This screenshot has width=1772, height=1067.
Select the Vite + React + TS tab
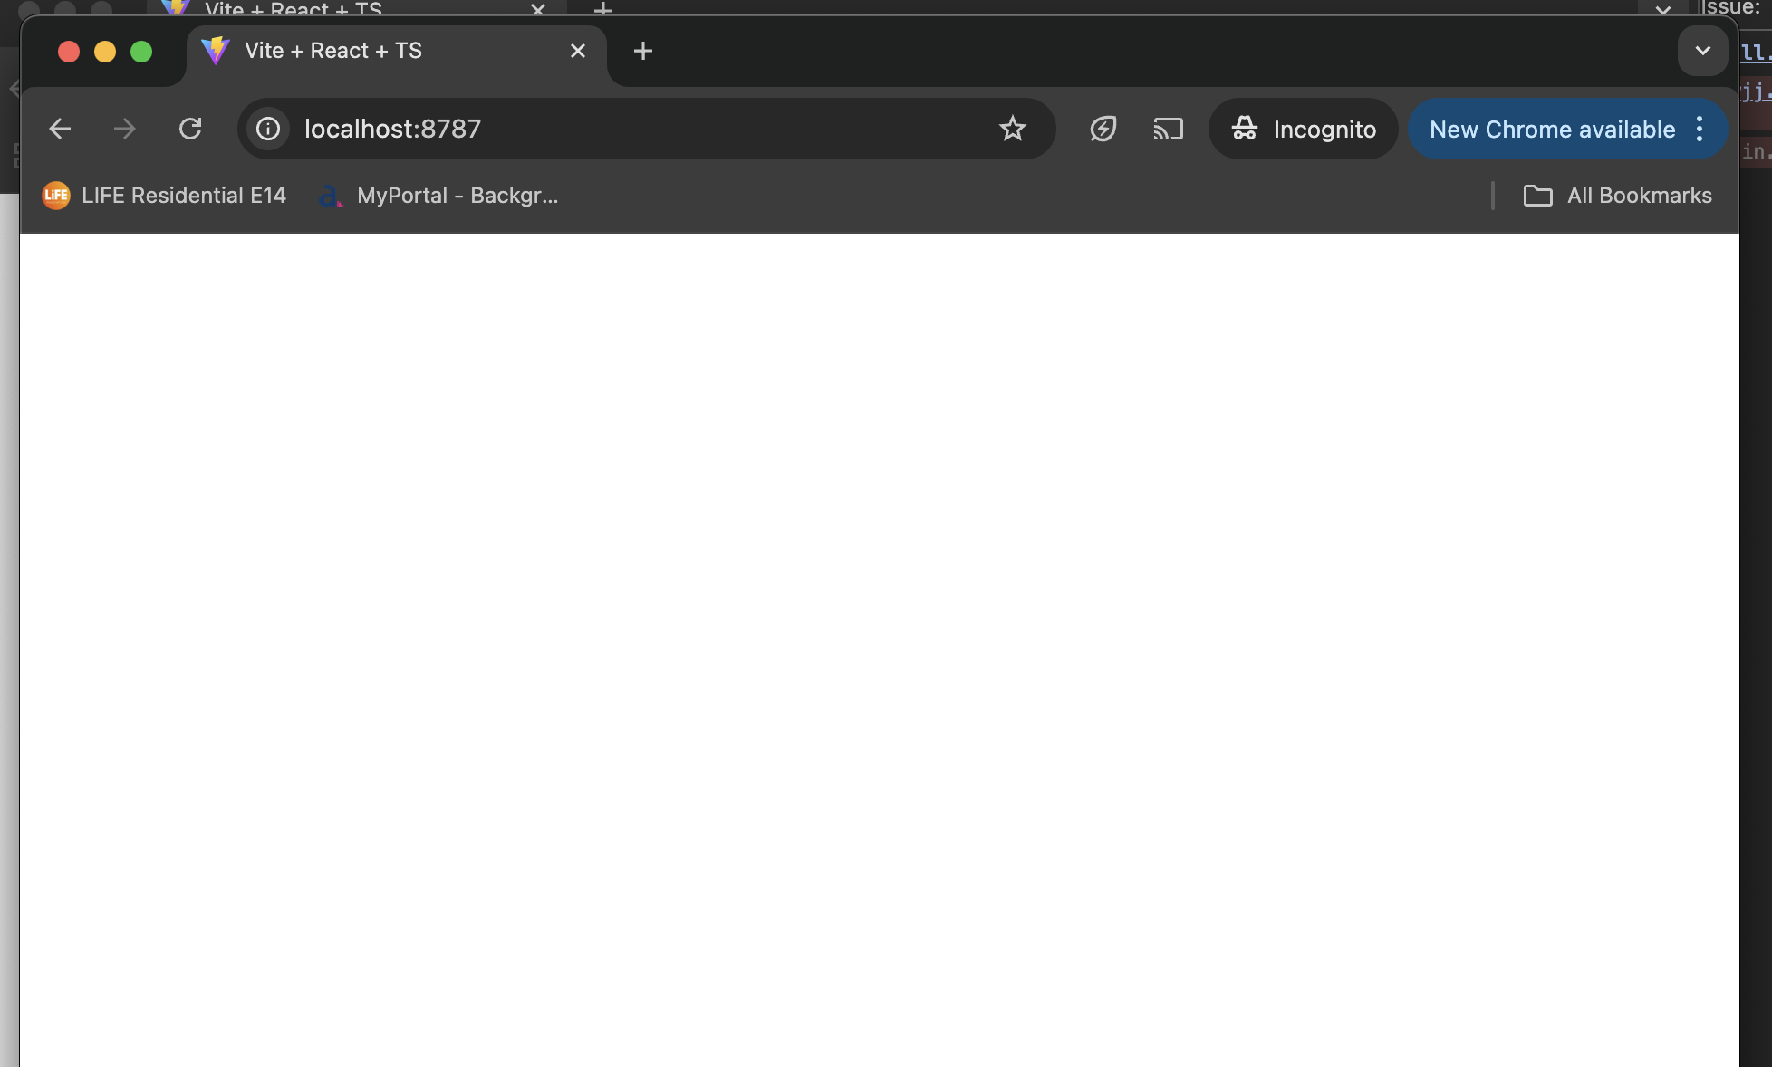coord(362,51)
